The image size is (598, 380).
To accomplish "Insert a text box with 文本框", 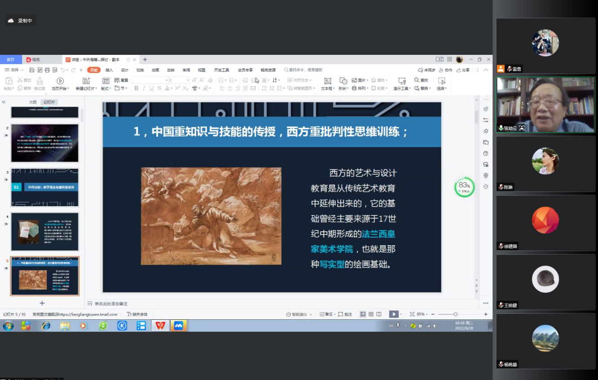I will (x=328, y=81).
